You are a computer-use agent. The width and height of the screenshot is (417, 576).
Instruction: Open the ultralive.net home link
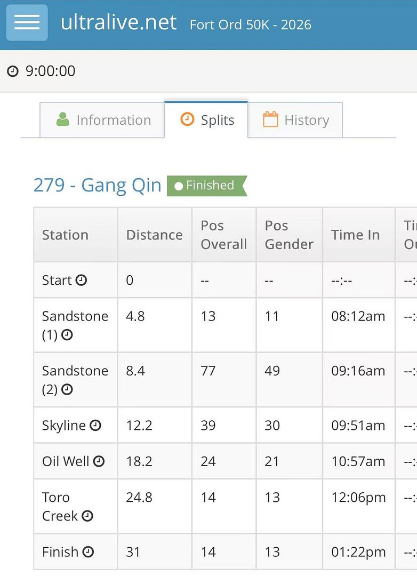click(x=118, y=22)
